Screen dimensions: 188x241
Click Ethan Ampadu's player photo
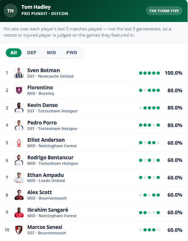point(19,178)
